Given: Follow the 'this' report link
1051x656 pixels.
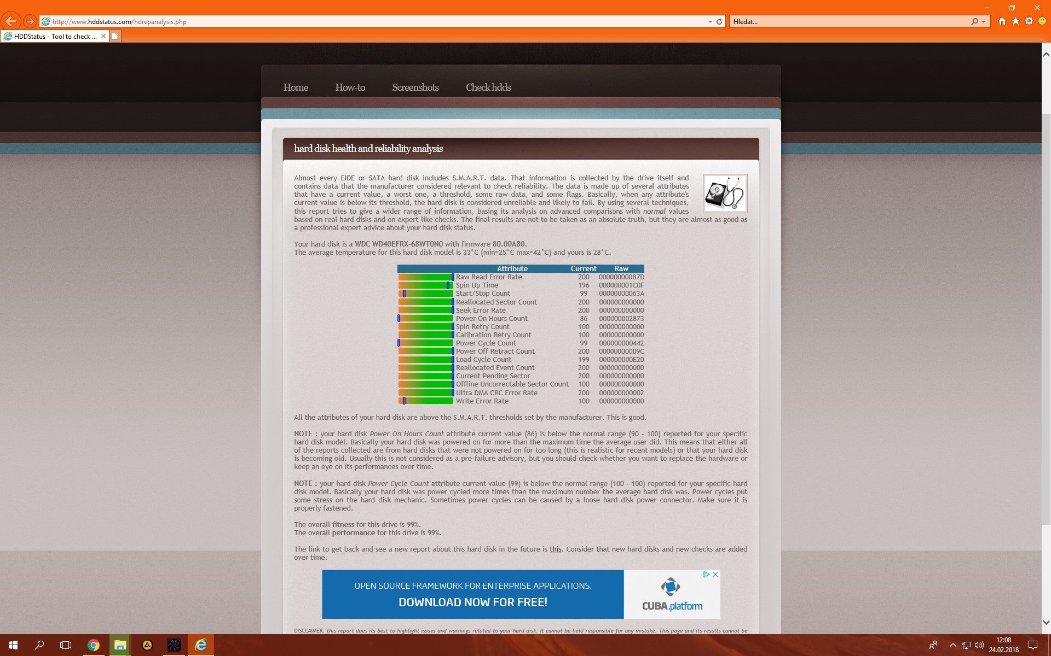Looking at the screenshot, I should point(556,549).
